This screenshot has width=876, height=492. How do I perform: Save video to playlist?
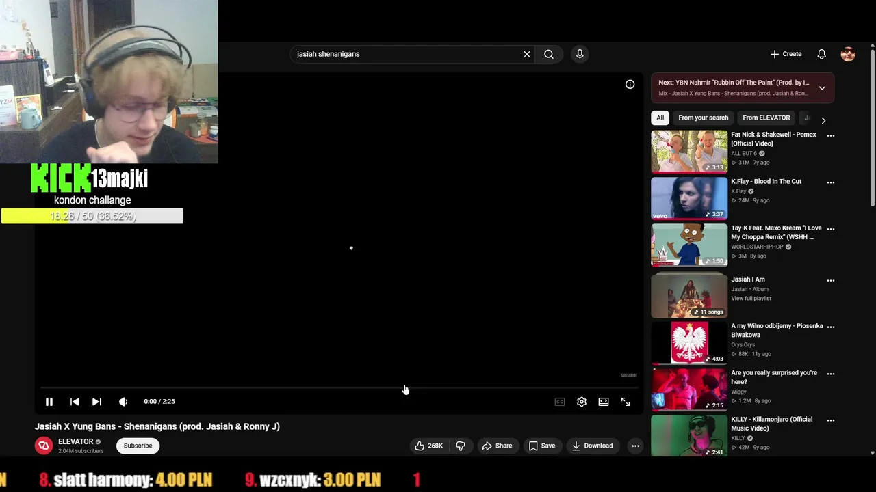coord(542,446)
